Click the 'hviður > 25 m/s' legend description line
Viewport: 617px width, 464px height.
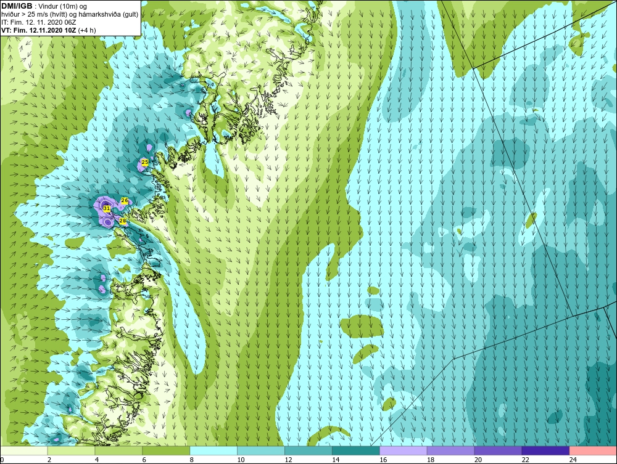coord(70,14)
